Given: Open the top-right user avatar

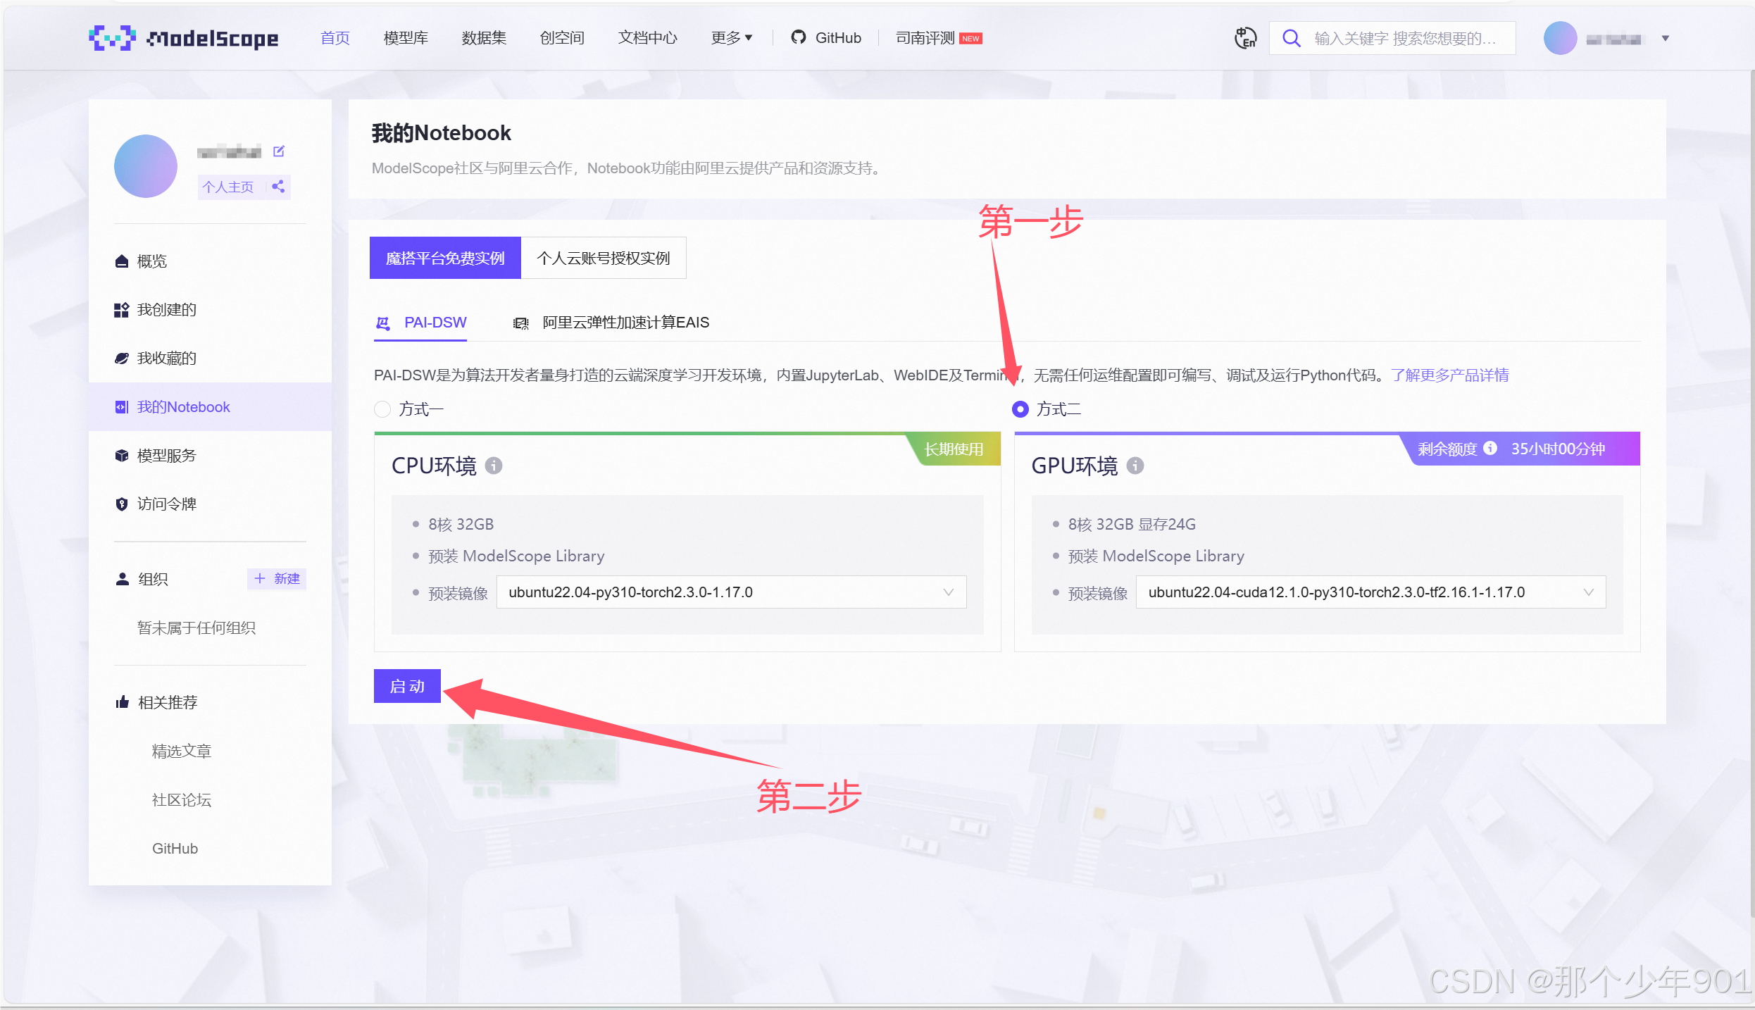Looking at the screenshot, I should [x=1560, y=38].
